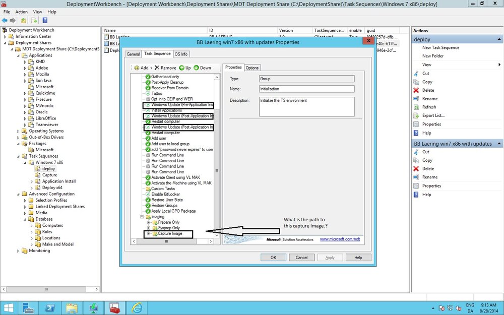
Task: Click the Add star icon in dialog
Action: [137, 68]
